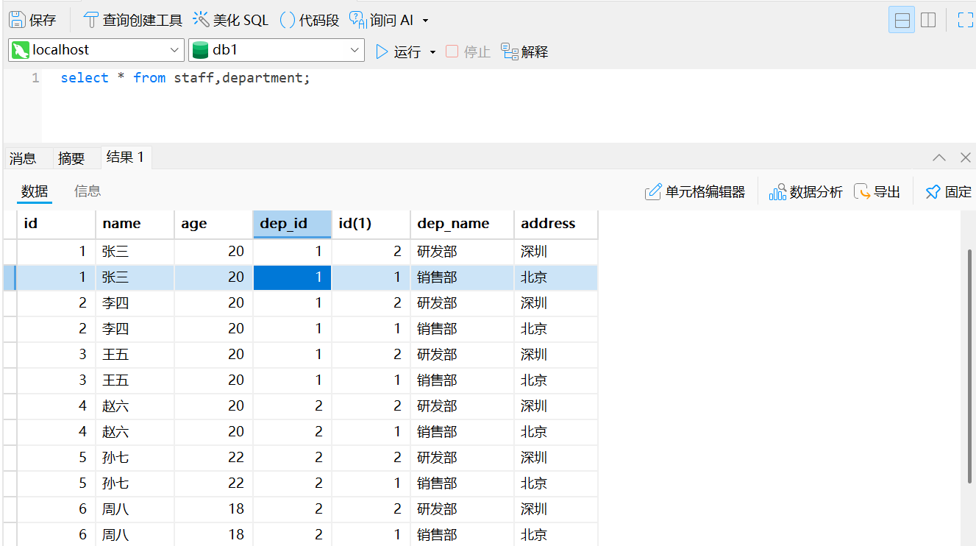976x546 pixels.
Task: Click Explain (解释) query button
Action: pos(524,52)
